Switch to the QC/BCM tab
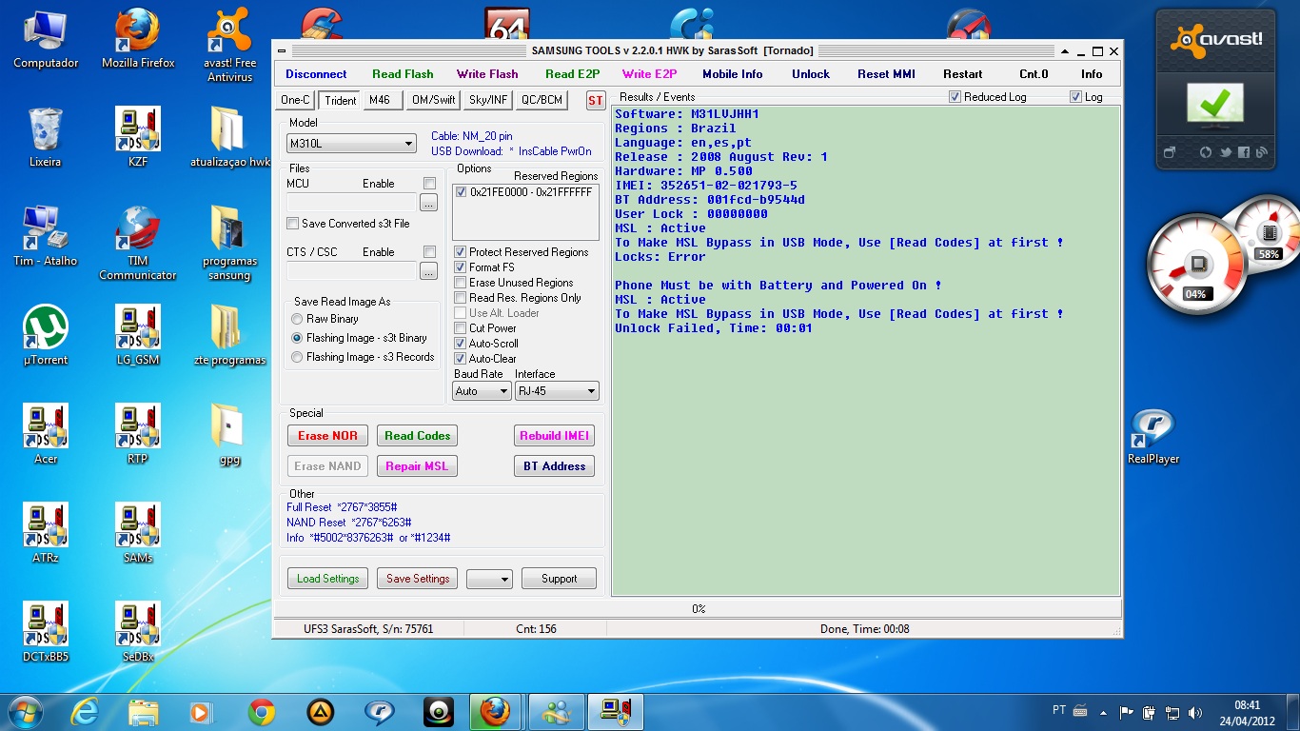 click(x=542, y=100)
